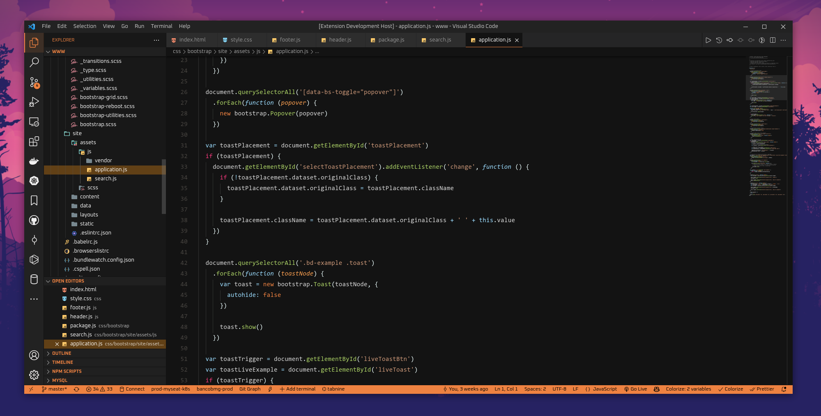
Task: Toggle Colorize in the status bar
Action: tap(731, 389)
